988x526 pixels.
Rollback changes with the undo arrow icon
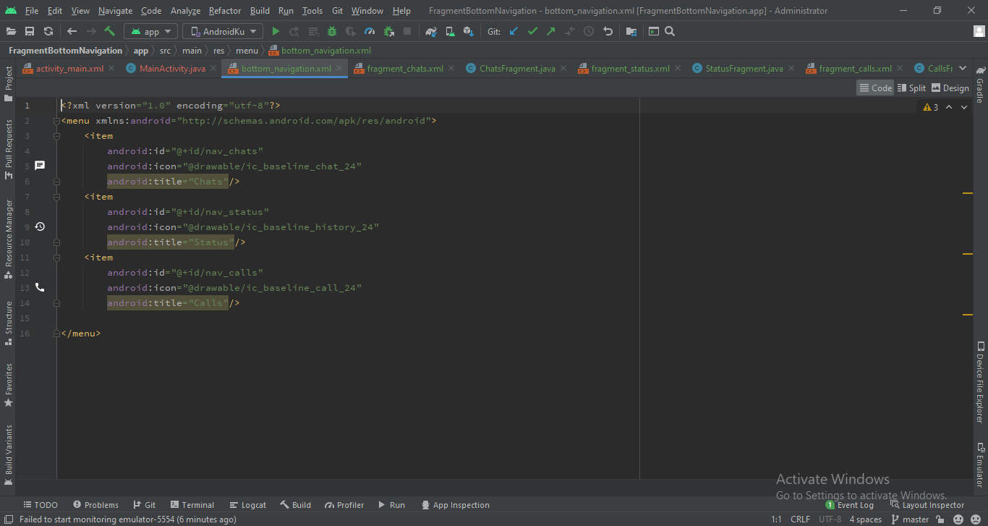[608, 31]
